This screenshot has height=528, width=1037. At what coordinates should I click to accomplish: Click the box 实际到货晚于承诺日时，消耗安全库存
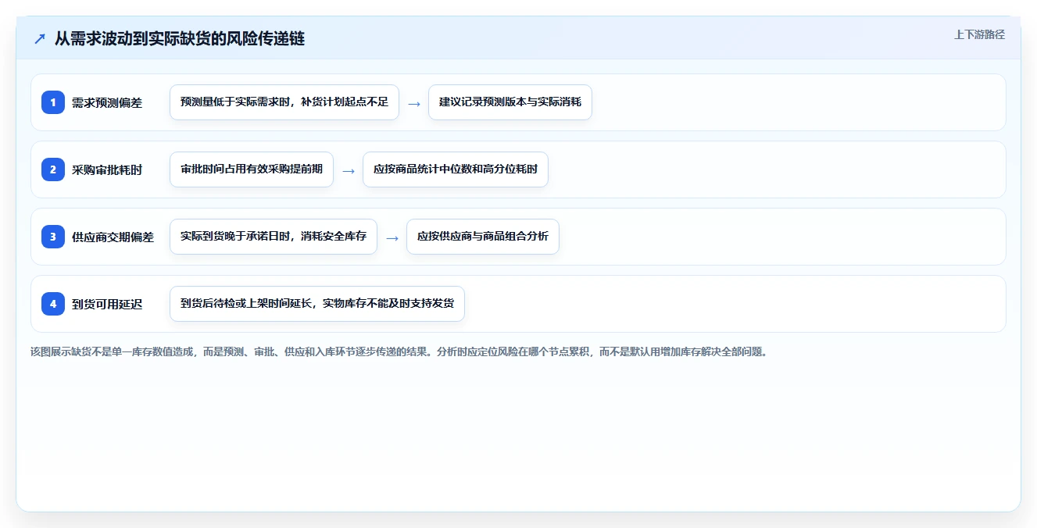click(x=274, y=237)
